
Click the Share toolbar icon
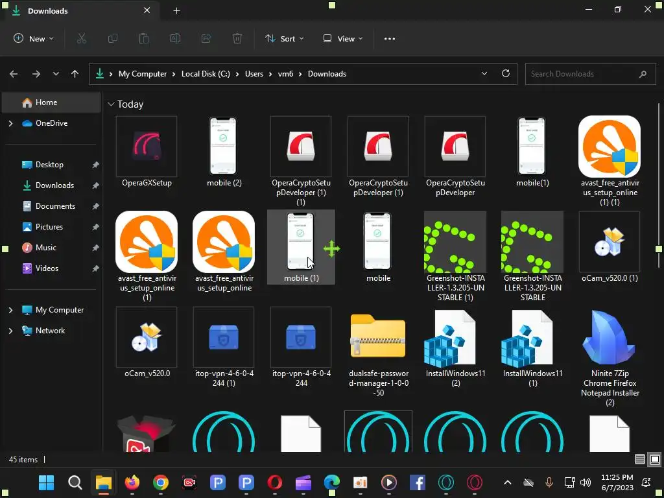point(206,38)
